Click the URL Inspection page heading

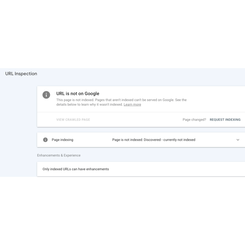coord(21,74)
